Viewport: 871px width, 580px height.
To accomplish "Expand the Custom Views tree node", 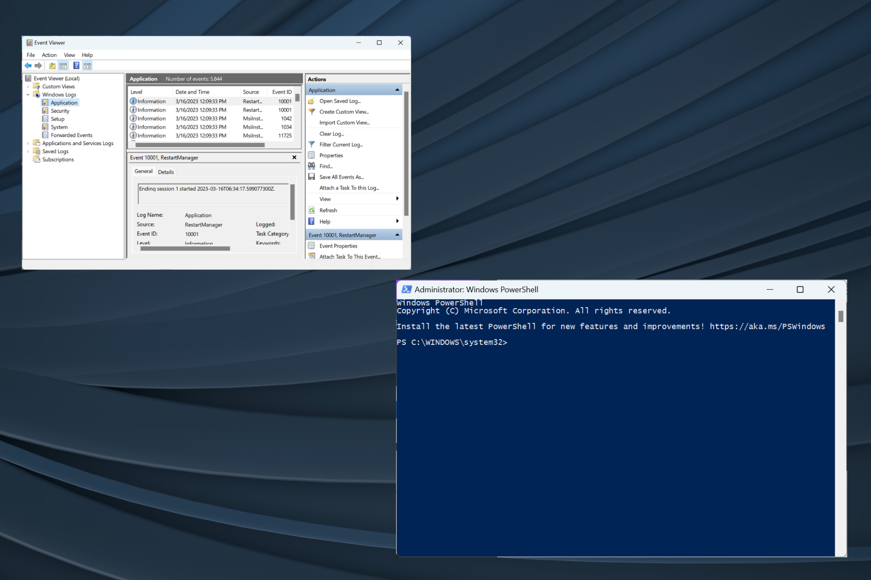I will click(28, 87).
